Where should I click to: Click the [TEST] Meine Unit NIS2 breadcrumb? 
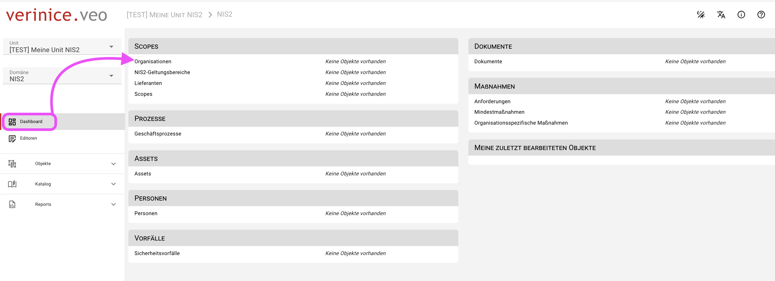click(x=164, y=15)
